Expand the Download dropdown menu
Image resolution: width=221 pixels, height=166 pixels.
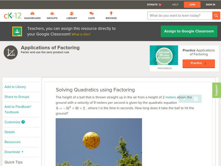[x=14, y=152]
